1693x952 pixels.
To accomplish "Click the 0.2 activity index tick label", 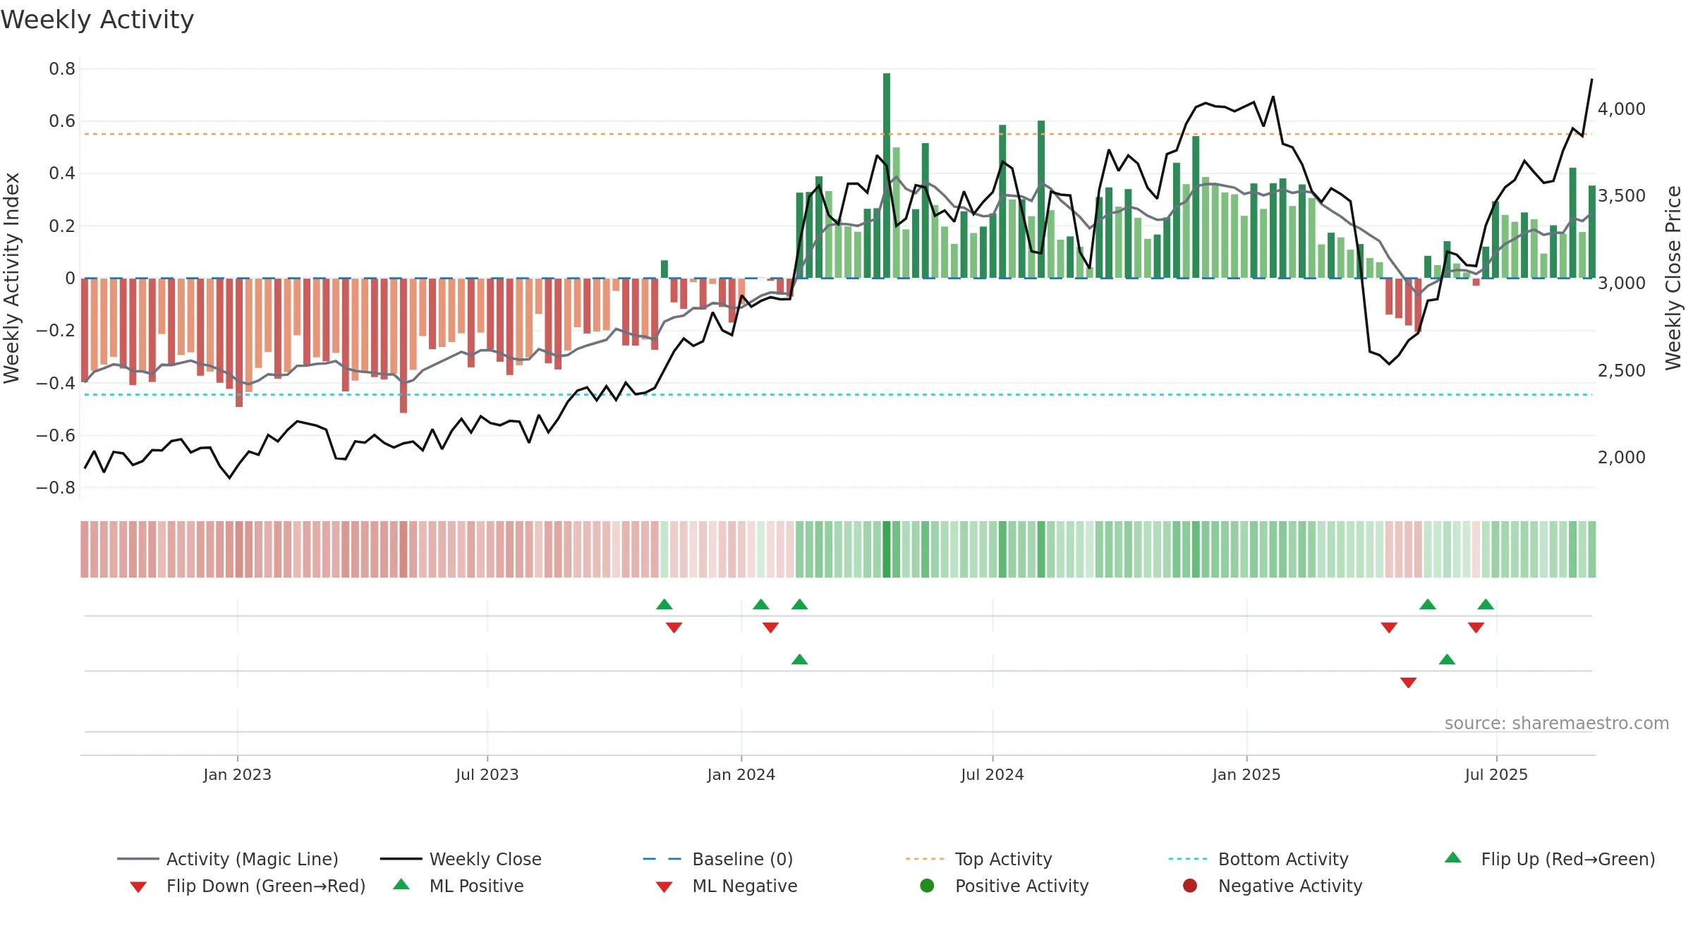I will click(62, 226).
